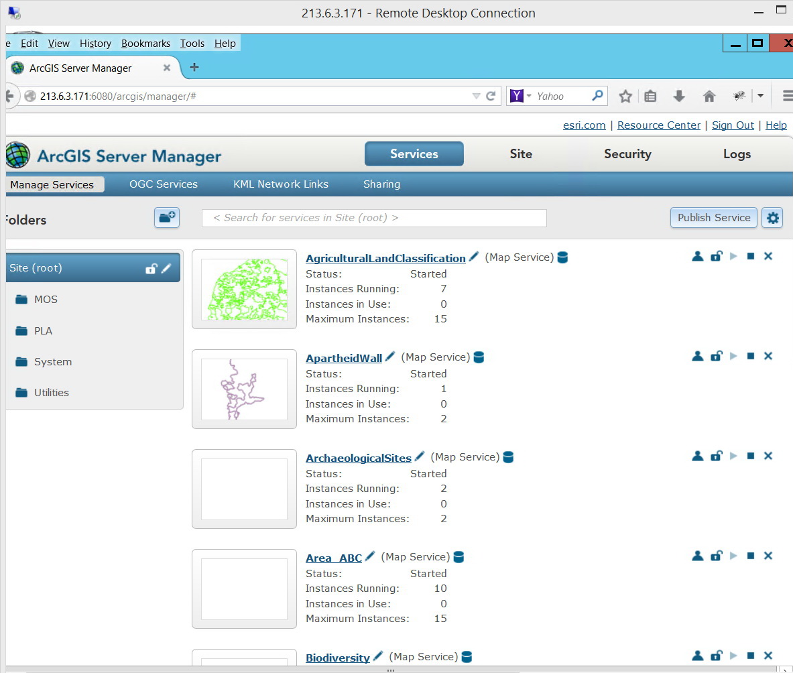Focus the search for services field

374,218
